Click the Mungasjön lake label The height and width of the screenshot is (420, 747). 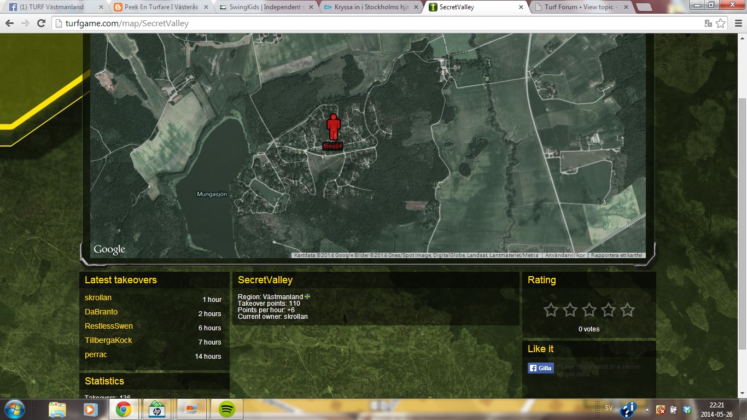click(212, 194)
